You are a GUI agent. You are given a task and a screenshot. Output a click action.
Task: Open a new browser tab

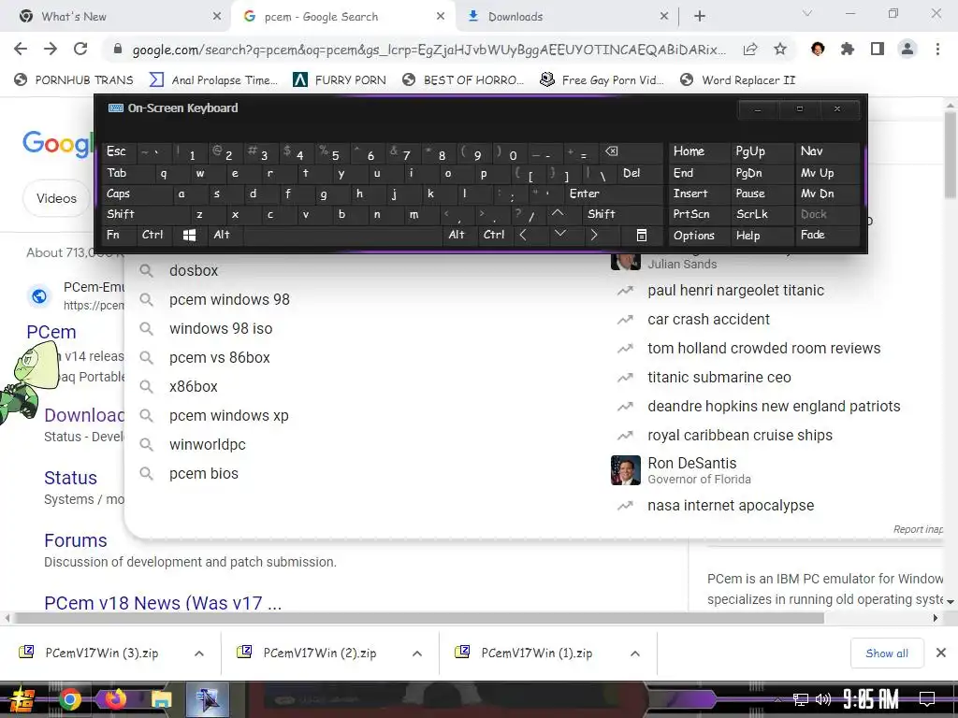coord(700,17)
